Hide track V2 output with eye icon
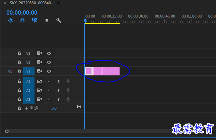This screenshot has width=216, height=140. (x=49, y=62)
